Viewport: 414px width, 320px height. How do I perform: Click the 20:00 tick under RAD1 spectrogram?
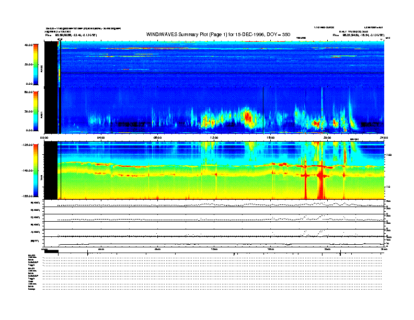tap(327, 138)
